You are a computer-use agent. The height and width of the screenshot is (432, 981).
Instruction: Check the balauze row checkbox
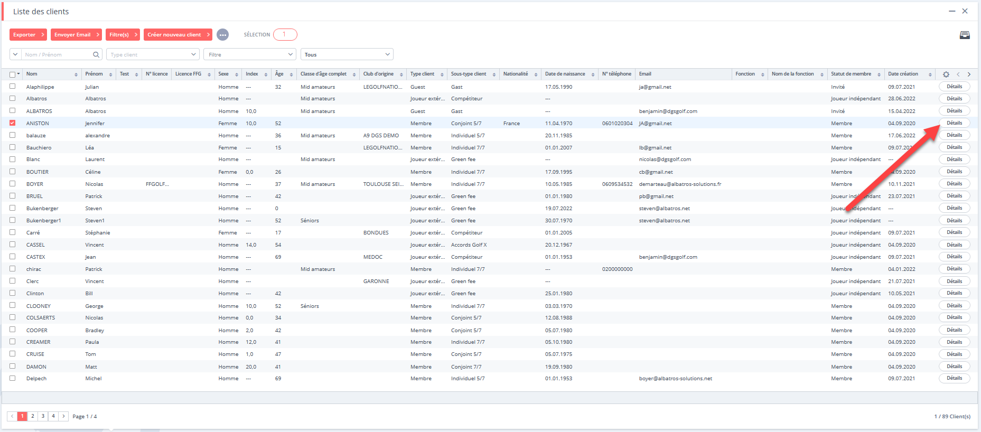point(12,135)
